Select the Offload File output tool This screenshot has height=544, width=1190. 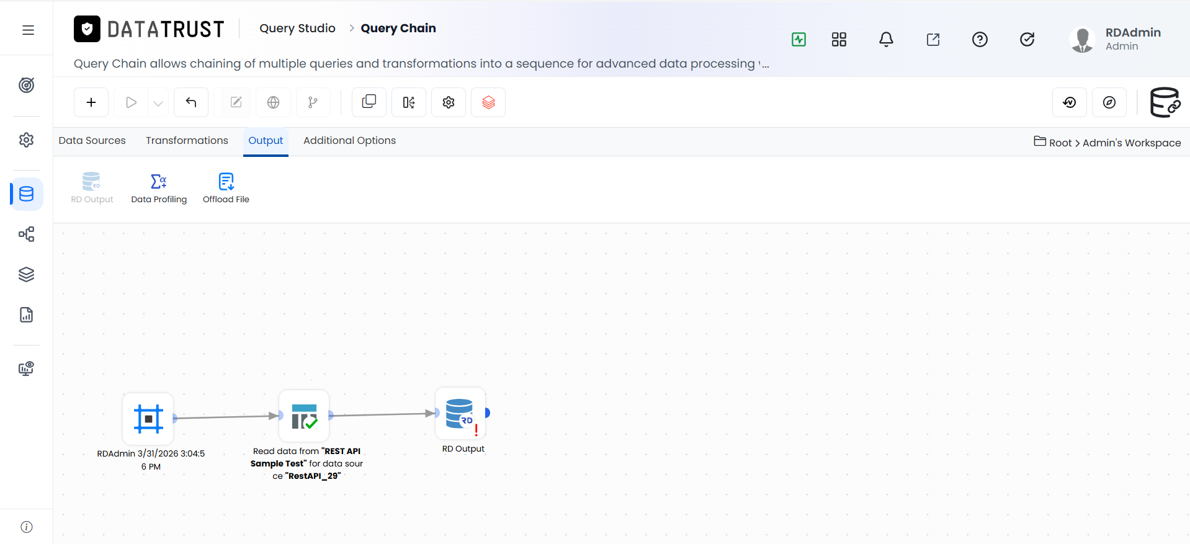[x=226, y=188]
